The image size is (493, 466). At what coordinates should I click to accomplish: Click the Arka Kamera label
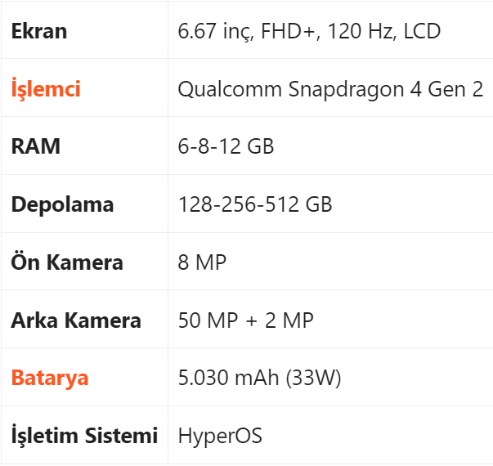click(x=76, y=320)
